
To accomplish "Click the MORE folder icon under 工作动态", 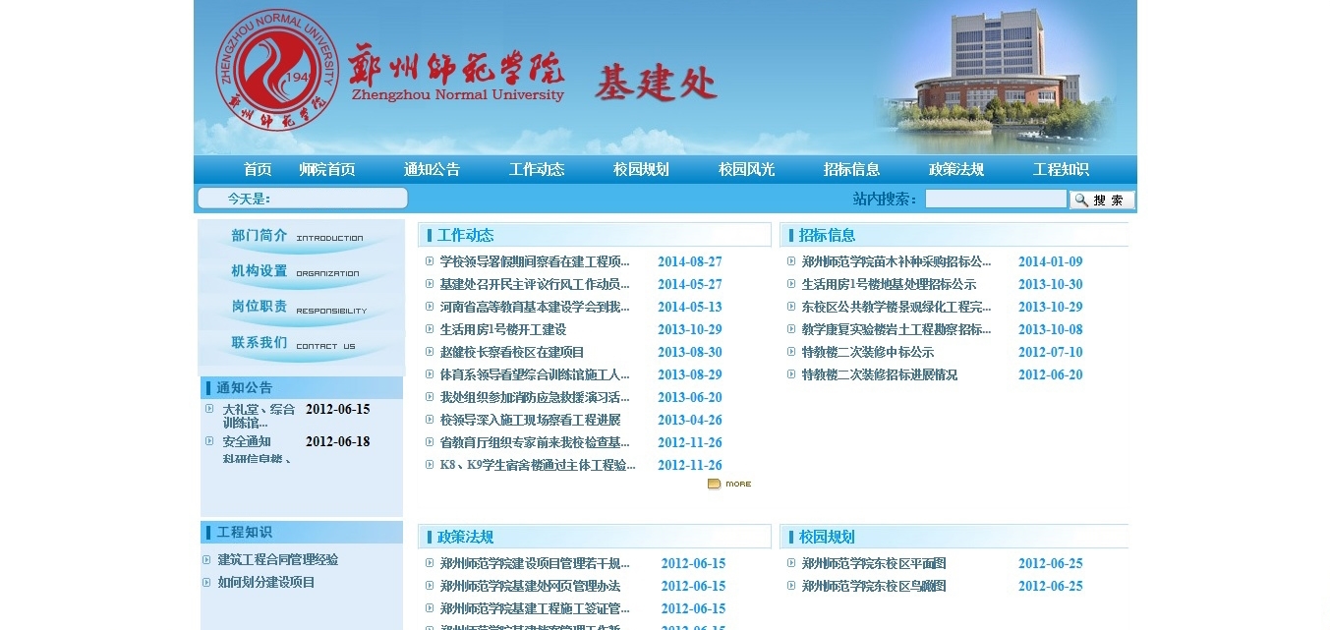I will tap(728, 484).
